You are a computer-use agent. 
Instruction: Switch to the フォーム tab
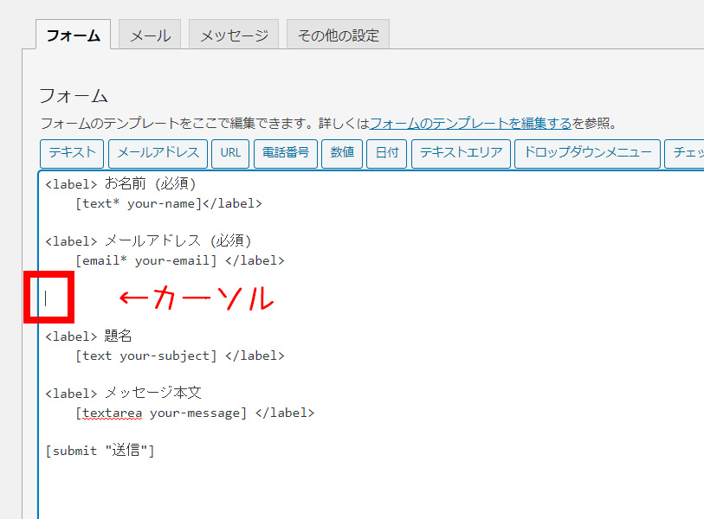73,35
